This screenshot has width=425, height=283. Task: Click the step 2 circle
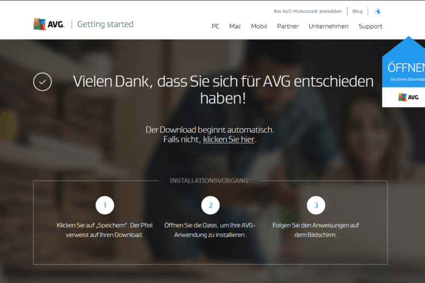point(210,205)
